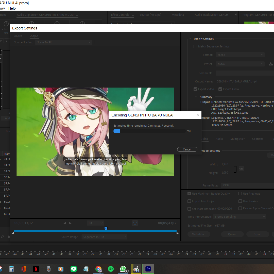Uncheck the Export Audio checkbox
This screenshot has width=274, height=274.
(x=220, y=89)
